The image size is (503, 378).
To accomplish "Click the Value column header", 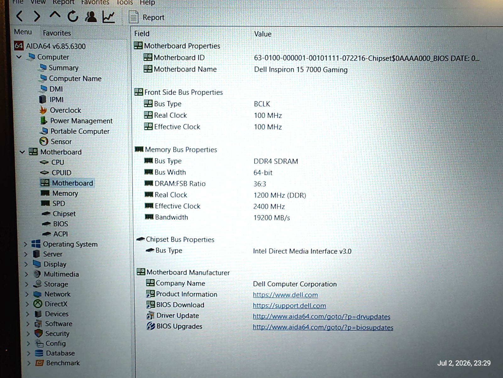I will [x=263, y=34].
